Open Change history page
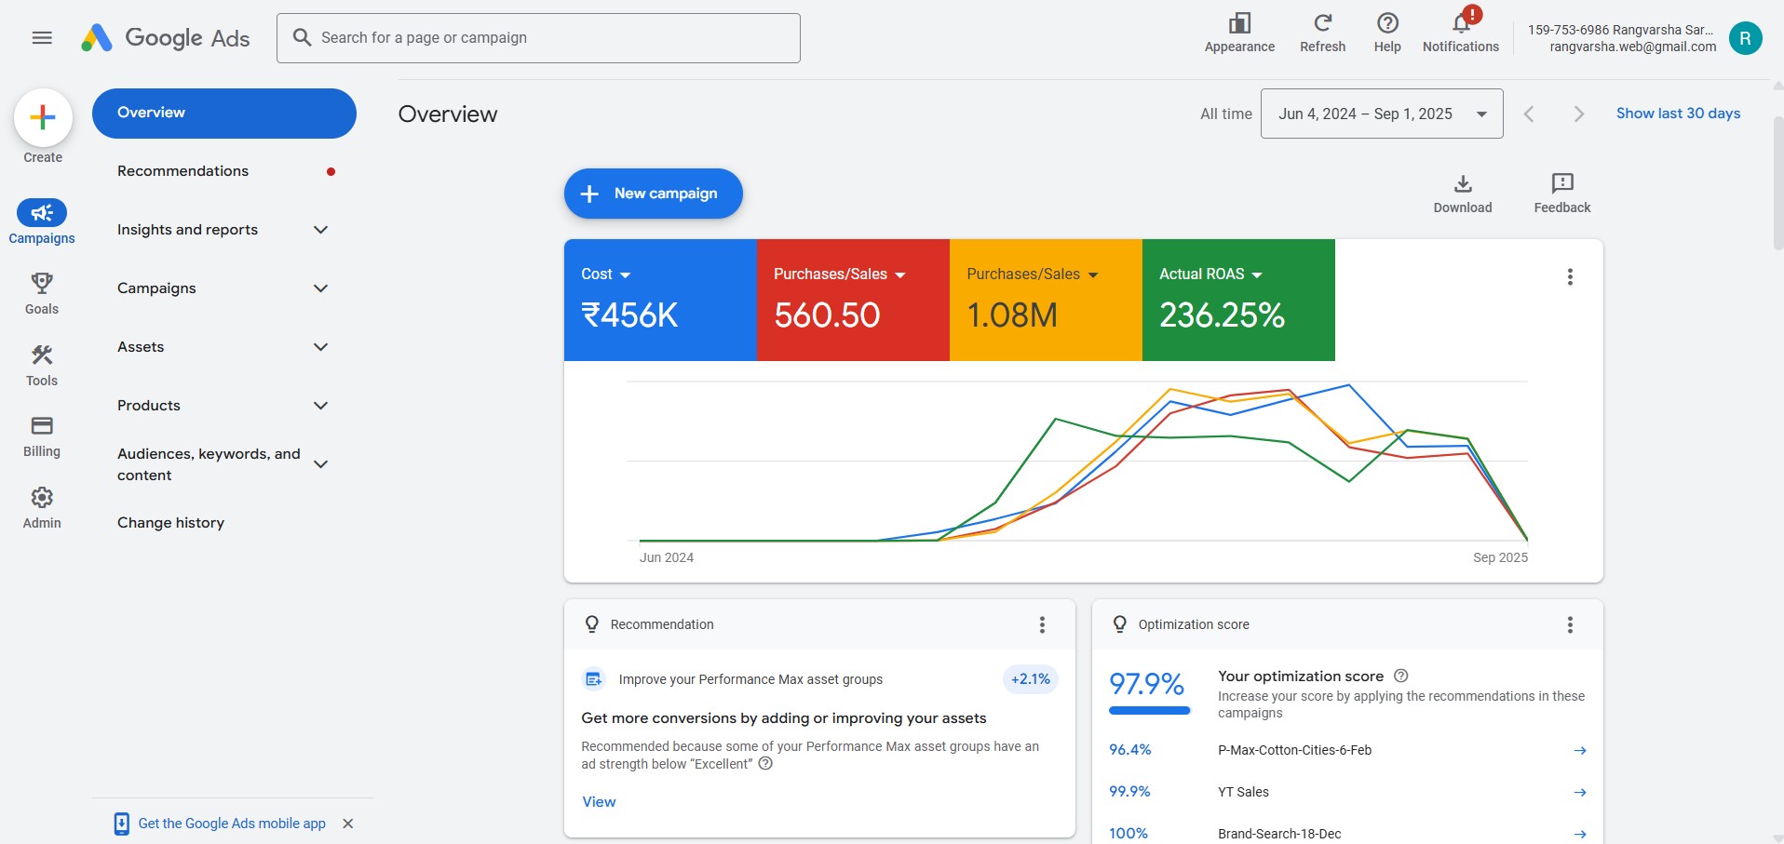The image size is (1784, 844). (171, 523)
